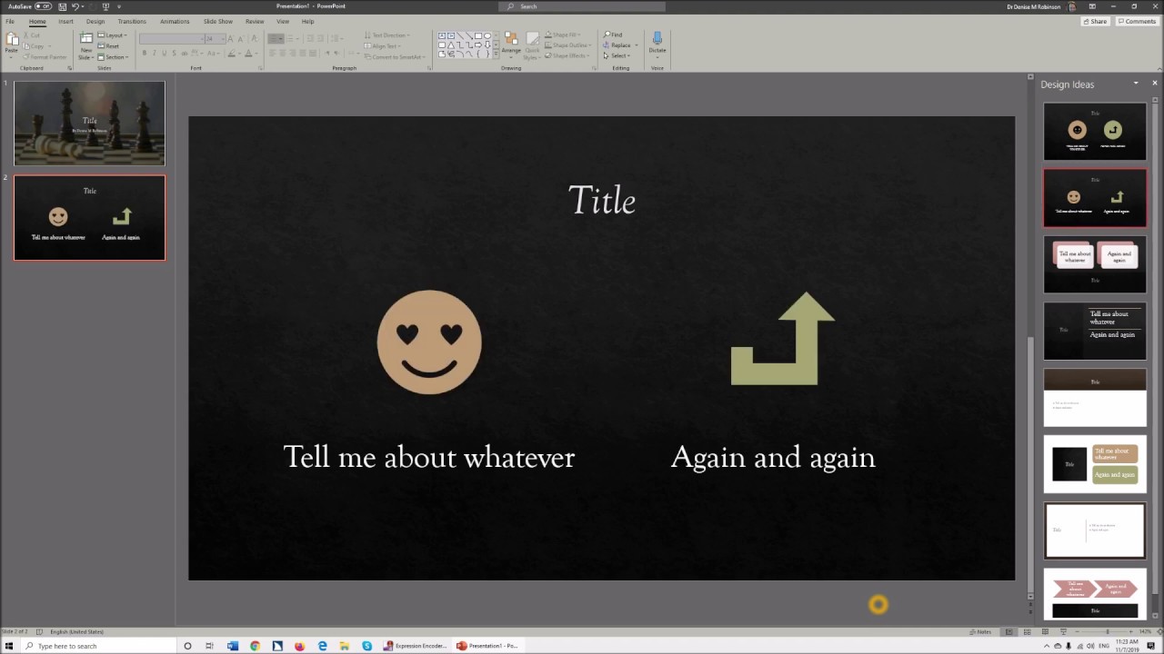Screen dimensions: 1164x654
Task: Select the smiley heart-eyes icon on slide
Action: point(429,342)
